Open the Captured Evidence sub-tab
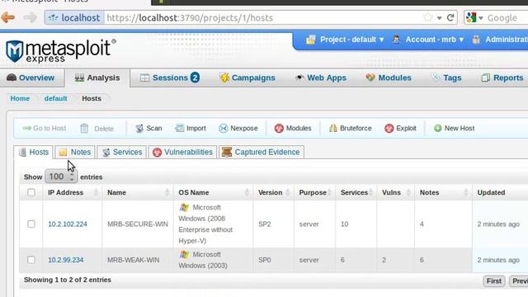 pos(262,152)
